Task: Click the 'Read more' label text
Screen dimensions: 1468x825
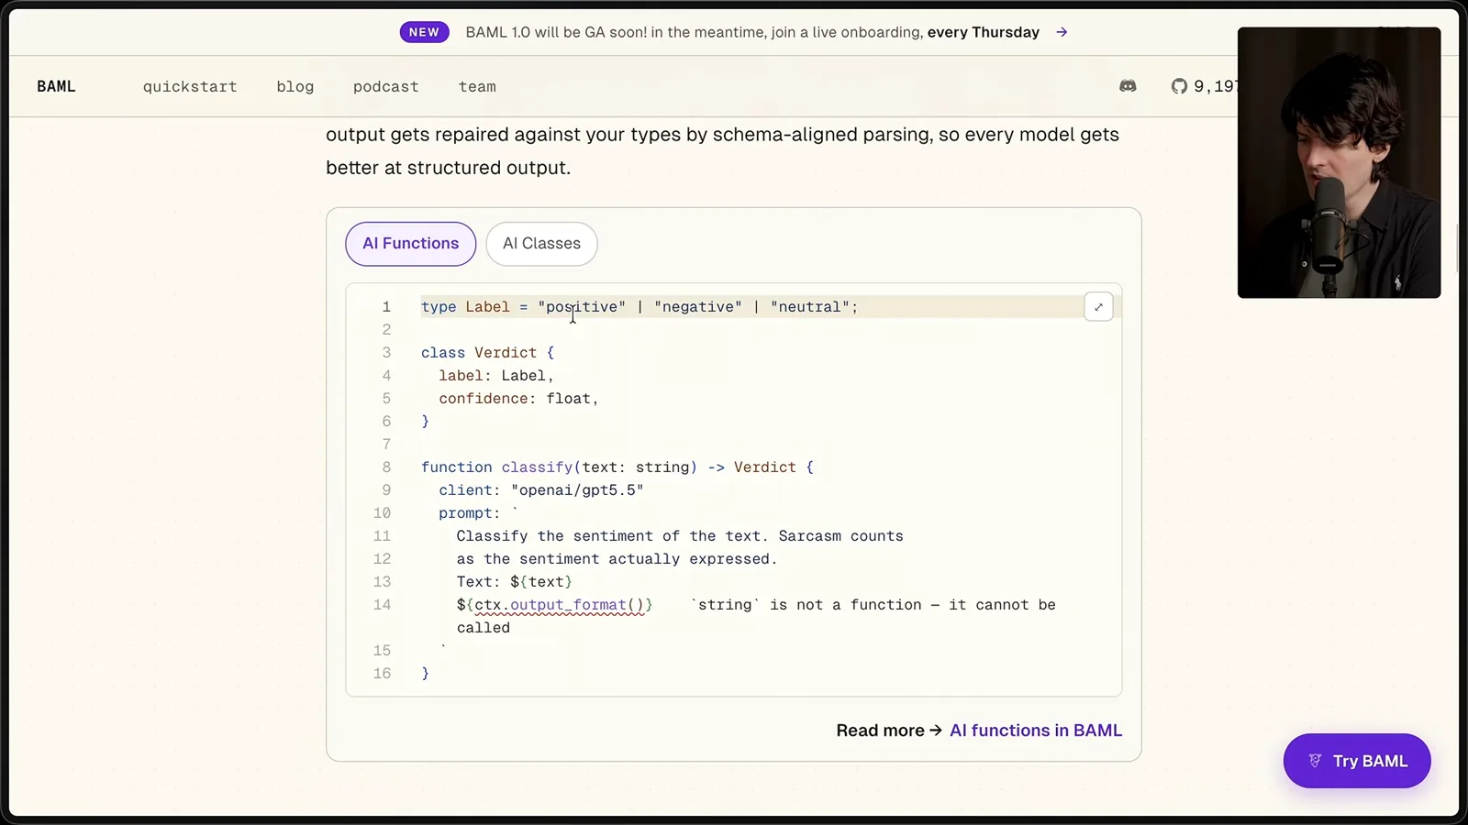Action: coord(880,731)
